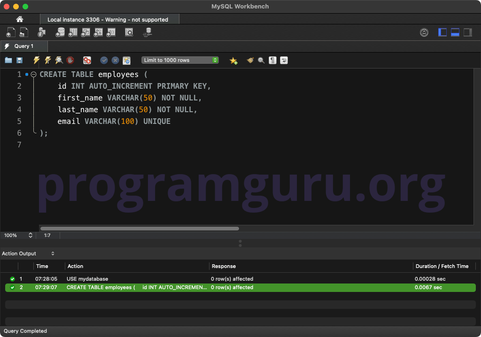Collapse the CREATE TABLE code fold
Viewport: 481px width, 337px height.
point(33,74)
